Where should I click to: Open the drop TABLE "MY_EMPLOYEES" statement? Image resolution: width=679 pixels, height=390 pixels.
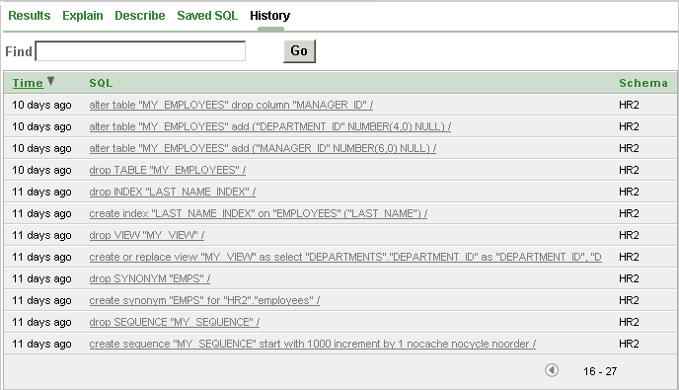click(x=167, y=170)
